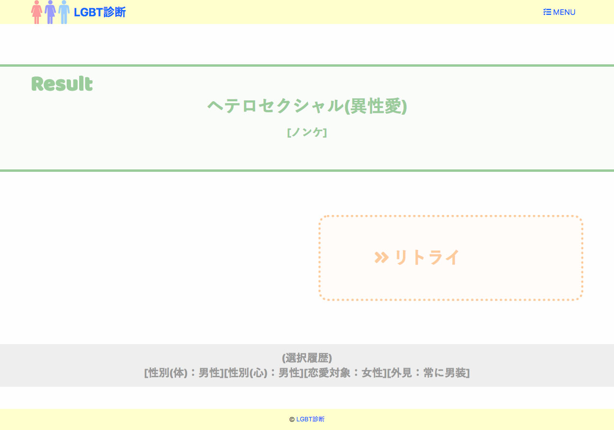Open the MENU navigation
Image resolution: width=614 pixels, height=430 pixels.
point(564,12)
